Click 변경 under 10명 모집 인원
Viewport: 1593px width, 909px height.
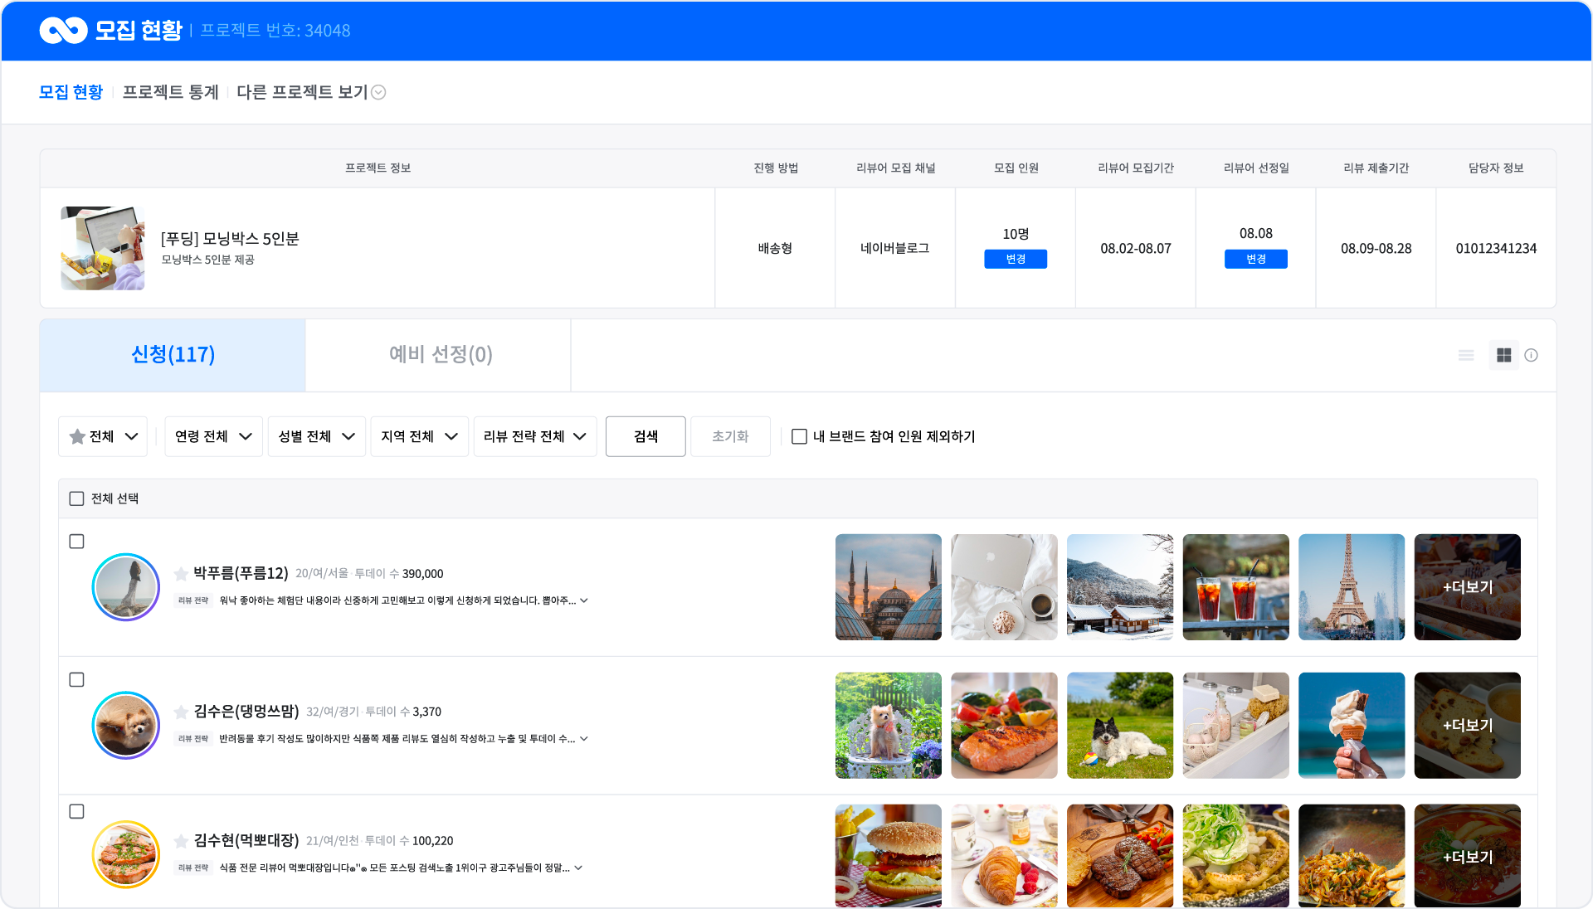point(1015,259)
